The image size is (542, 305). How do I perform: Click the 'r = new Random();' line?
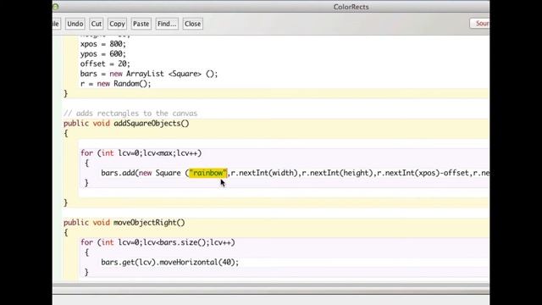(115, 84)
